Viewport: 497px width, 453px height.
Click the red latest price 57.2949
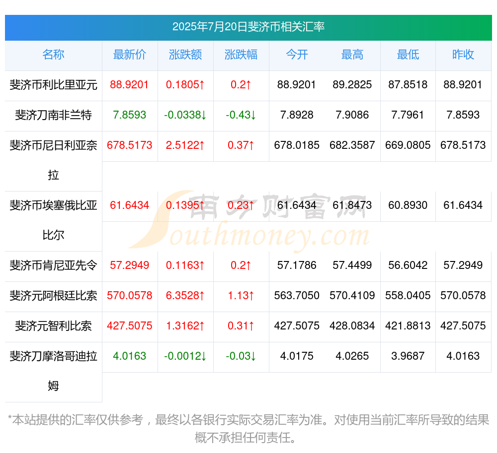[129, 265]
